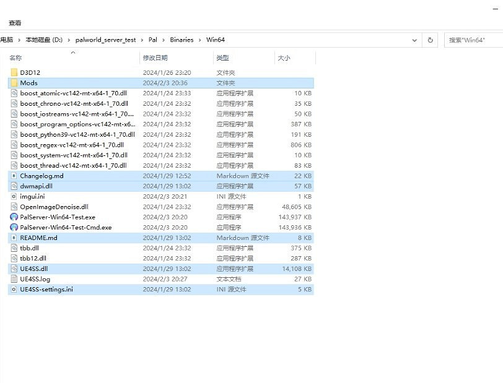Screen dimensions: 503x383
Task: Click the D3D12 folder icon
Action: (14, 72)
